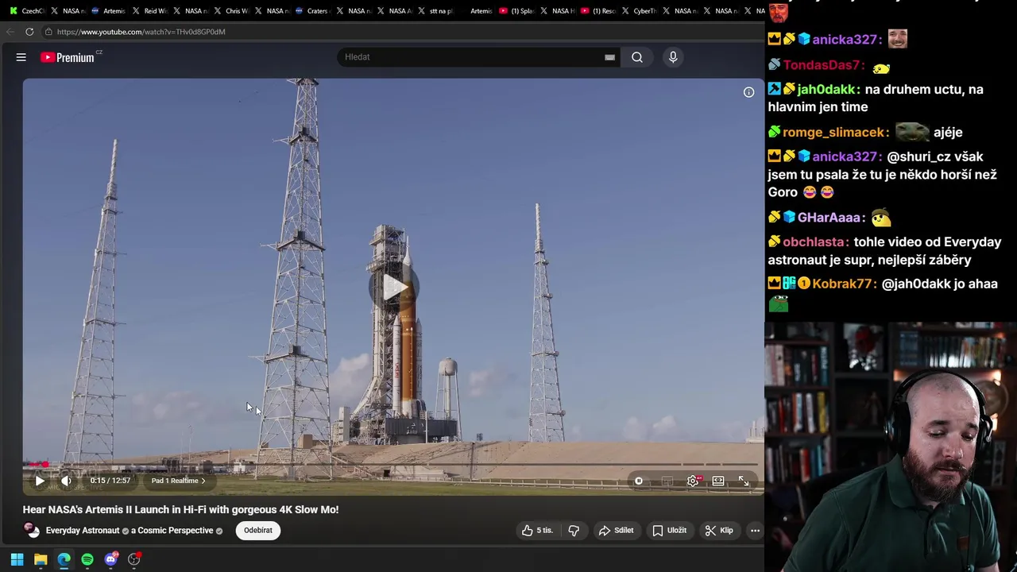The width and height of the screenshot is (1017, 572).
Task: Open the YouTube hamburger guide menu
Action: coord(21,57)
